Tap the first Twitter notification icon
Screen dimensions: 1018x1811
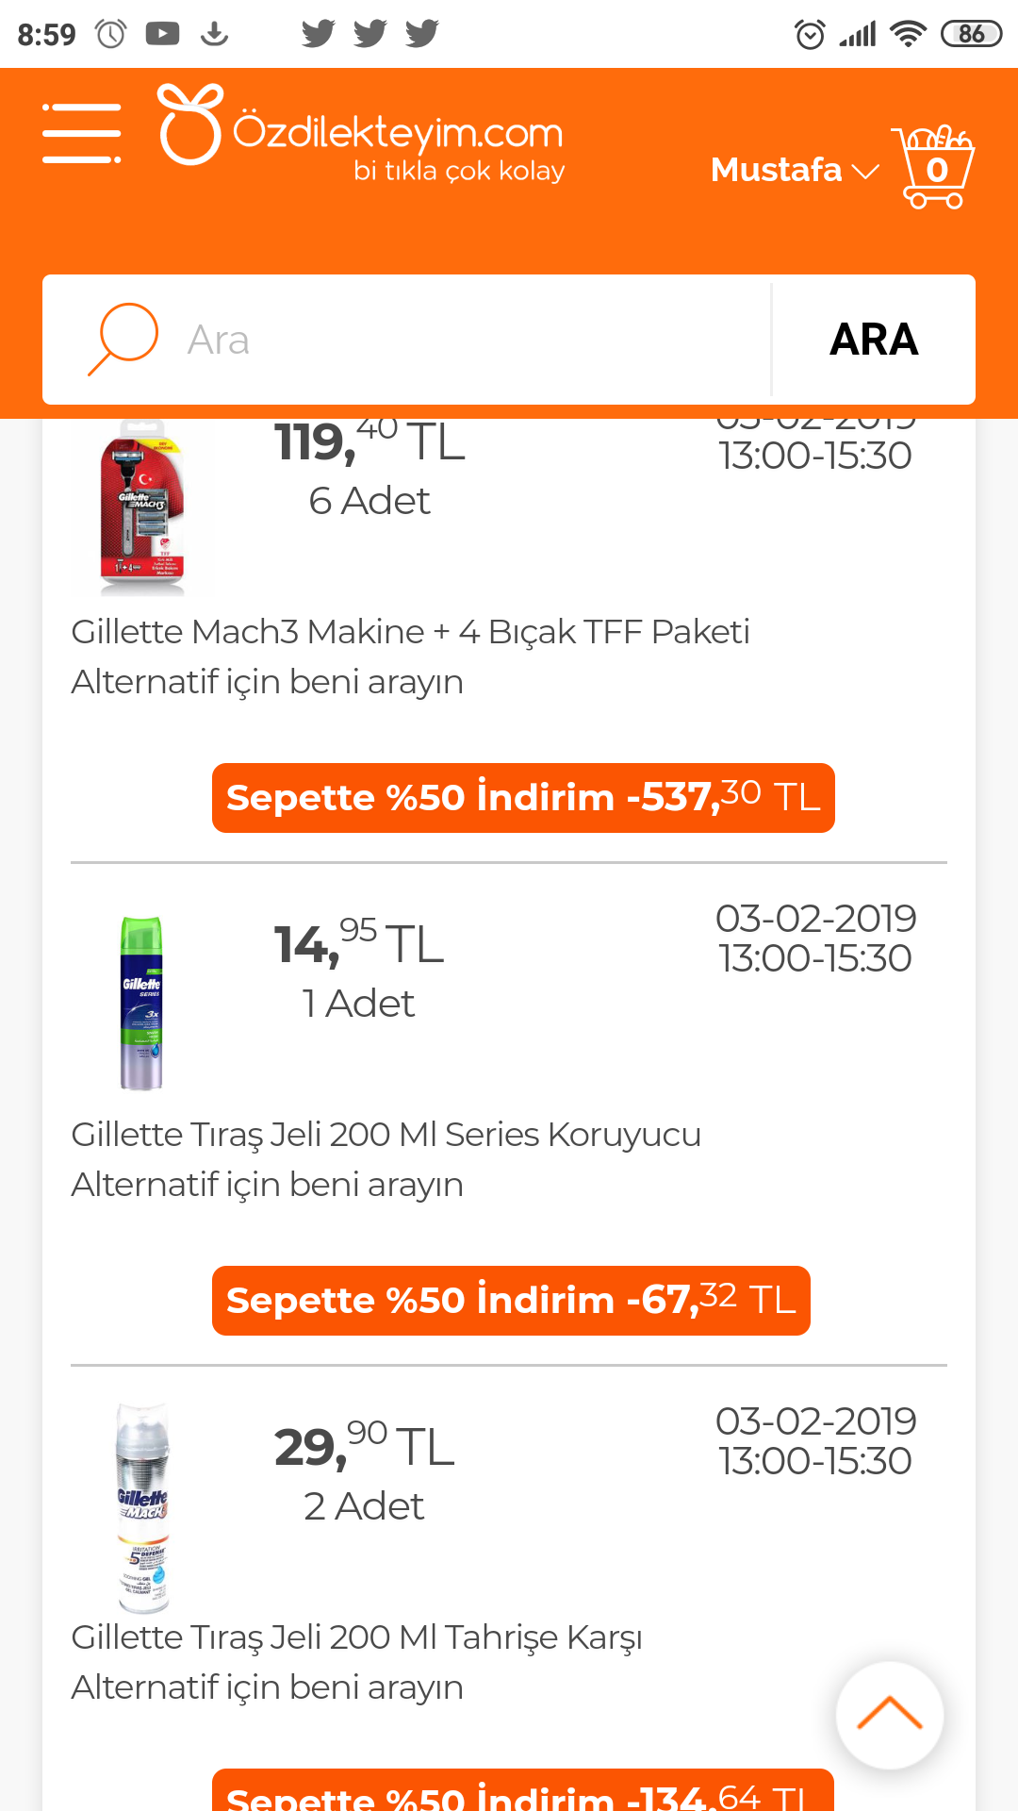coord(318,34)
